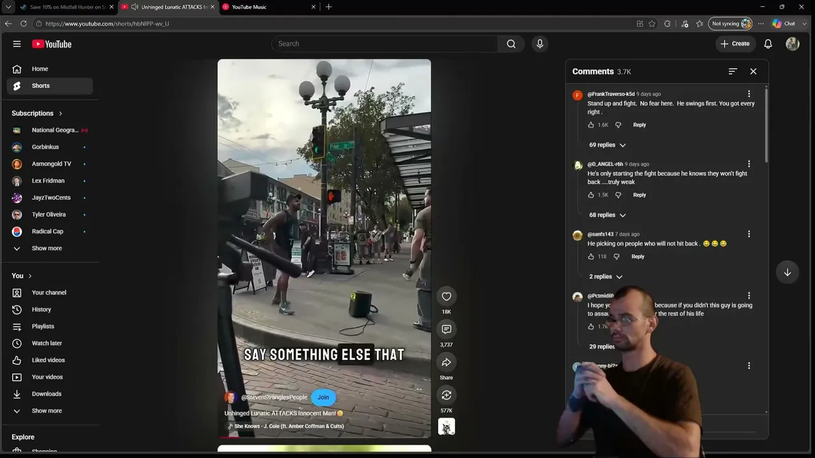Open options menu for FrankTraverso's comment

[x=749, y=94]
